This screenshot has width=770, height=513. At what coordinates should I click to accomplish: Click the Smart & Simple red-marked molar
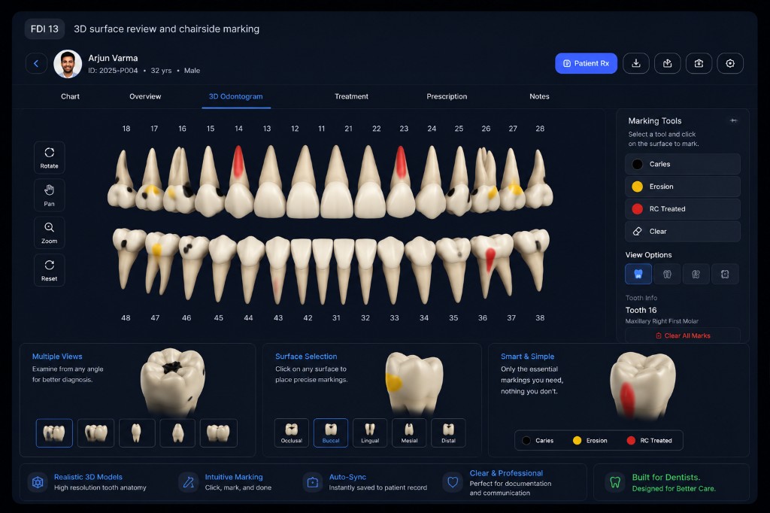(x=642, y=384)
